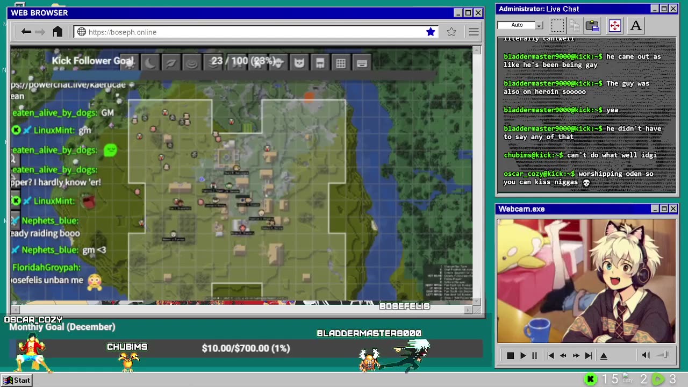Click the 'Kick Follower Goal' label

[x=92, y=61]
